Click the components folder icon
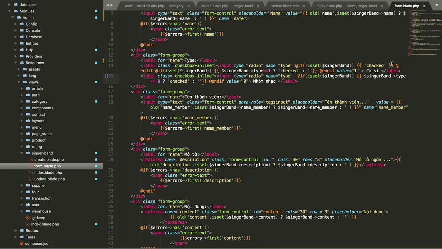Viewport: 442px width, 249px height. [x=28, y=108]
